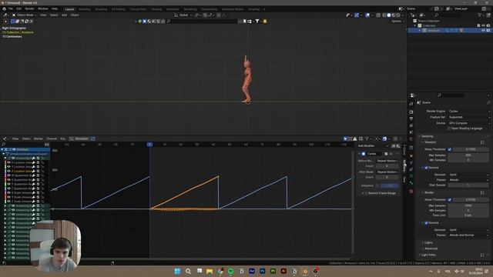The height and width of the screenshot is (277, 493).
Task: Toggle Render Denoise checkbox
Action: pyautogui.click(x=426, y=223)
